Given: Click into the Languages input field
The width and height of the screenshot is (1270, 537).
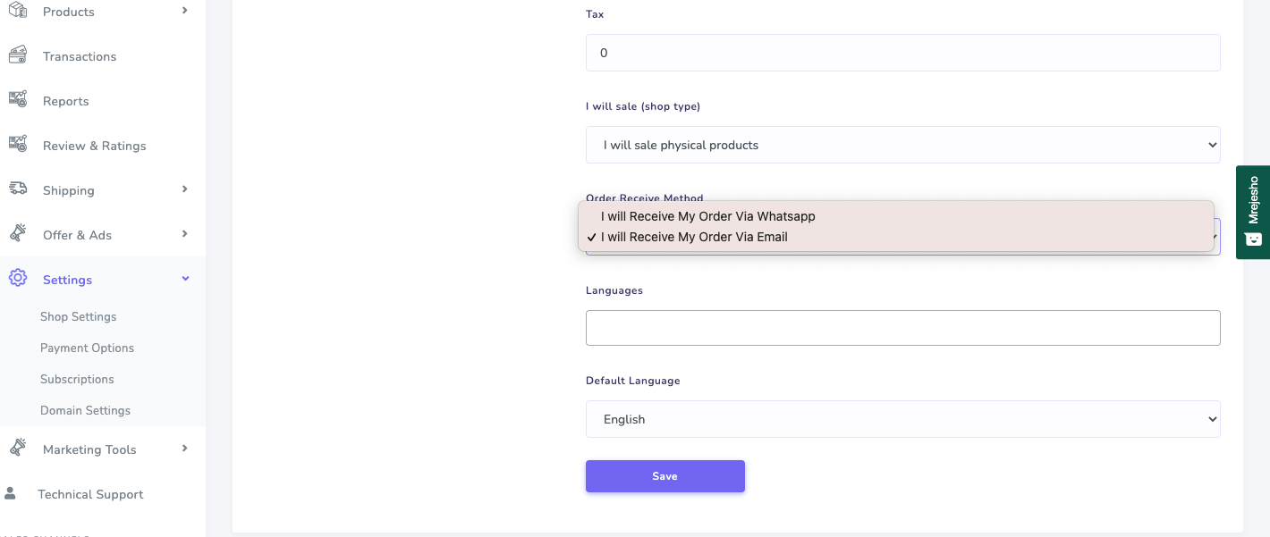Looking at the screenshot, I should click(x=902, y=328).
